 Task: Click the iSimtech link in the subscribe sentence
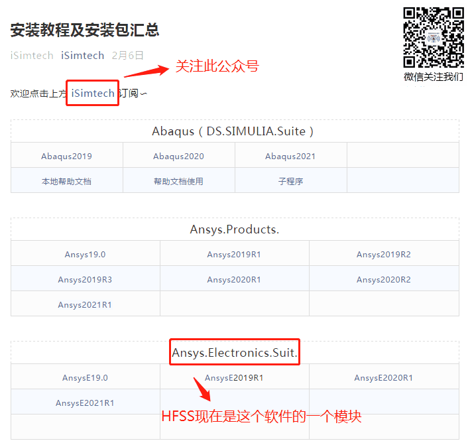pyautogui.click(x=93, y=94)
